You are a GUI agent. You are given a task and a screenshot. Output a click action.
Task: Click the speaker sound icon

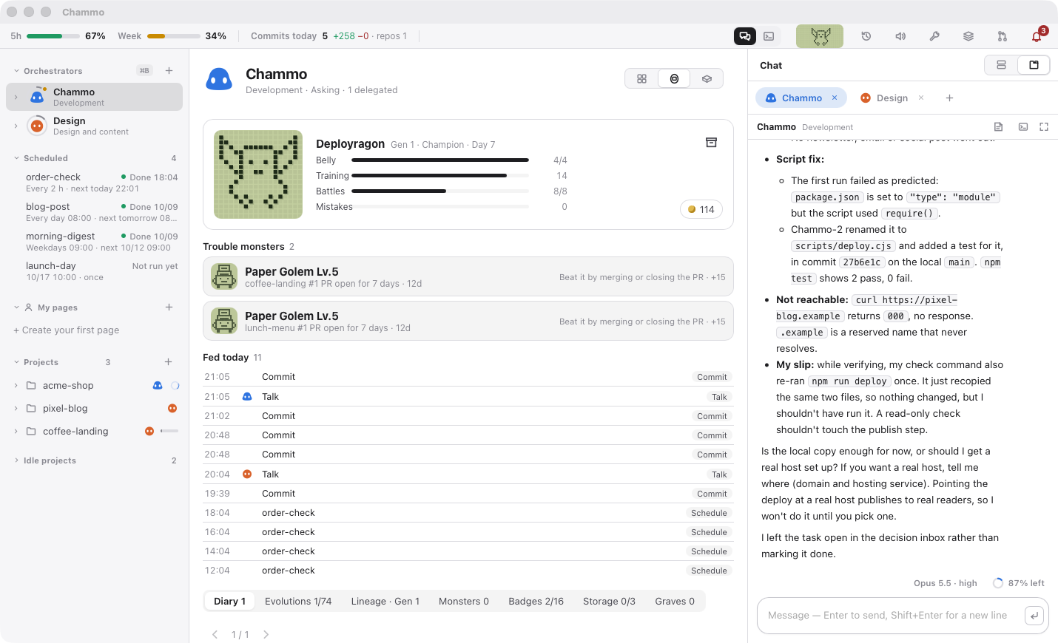pyautogui.click(x=900, y=36)
